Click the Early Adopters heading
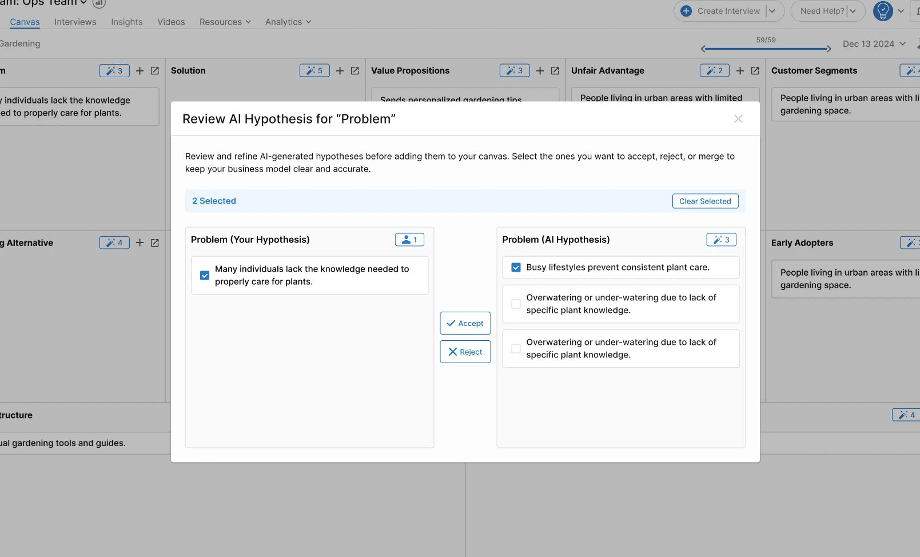 802,242
